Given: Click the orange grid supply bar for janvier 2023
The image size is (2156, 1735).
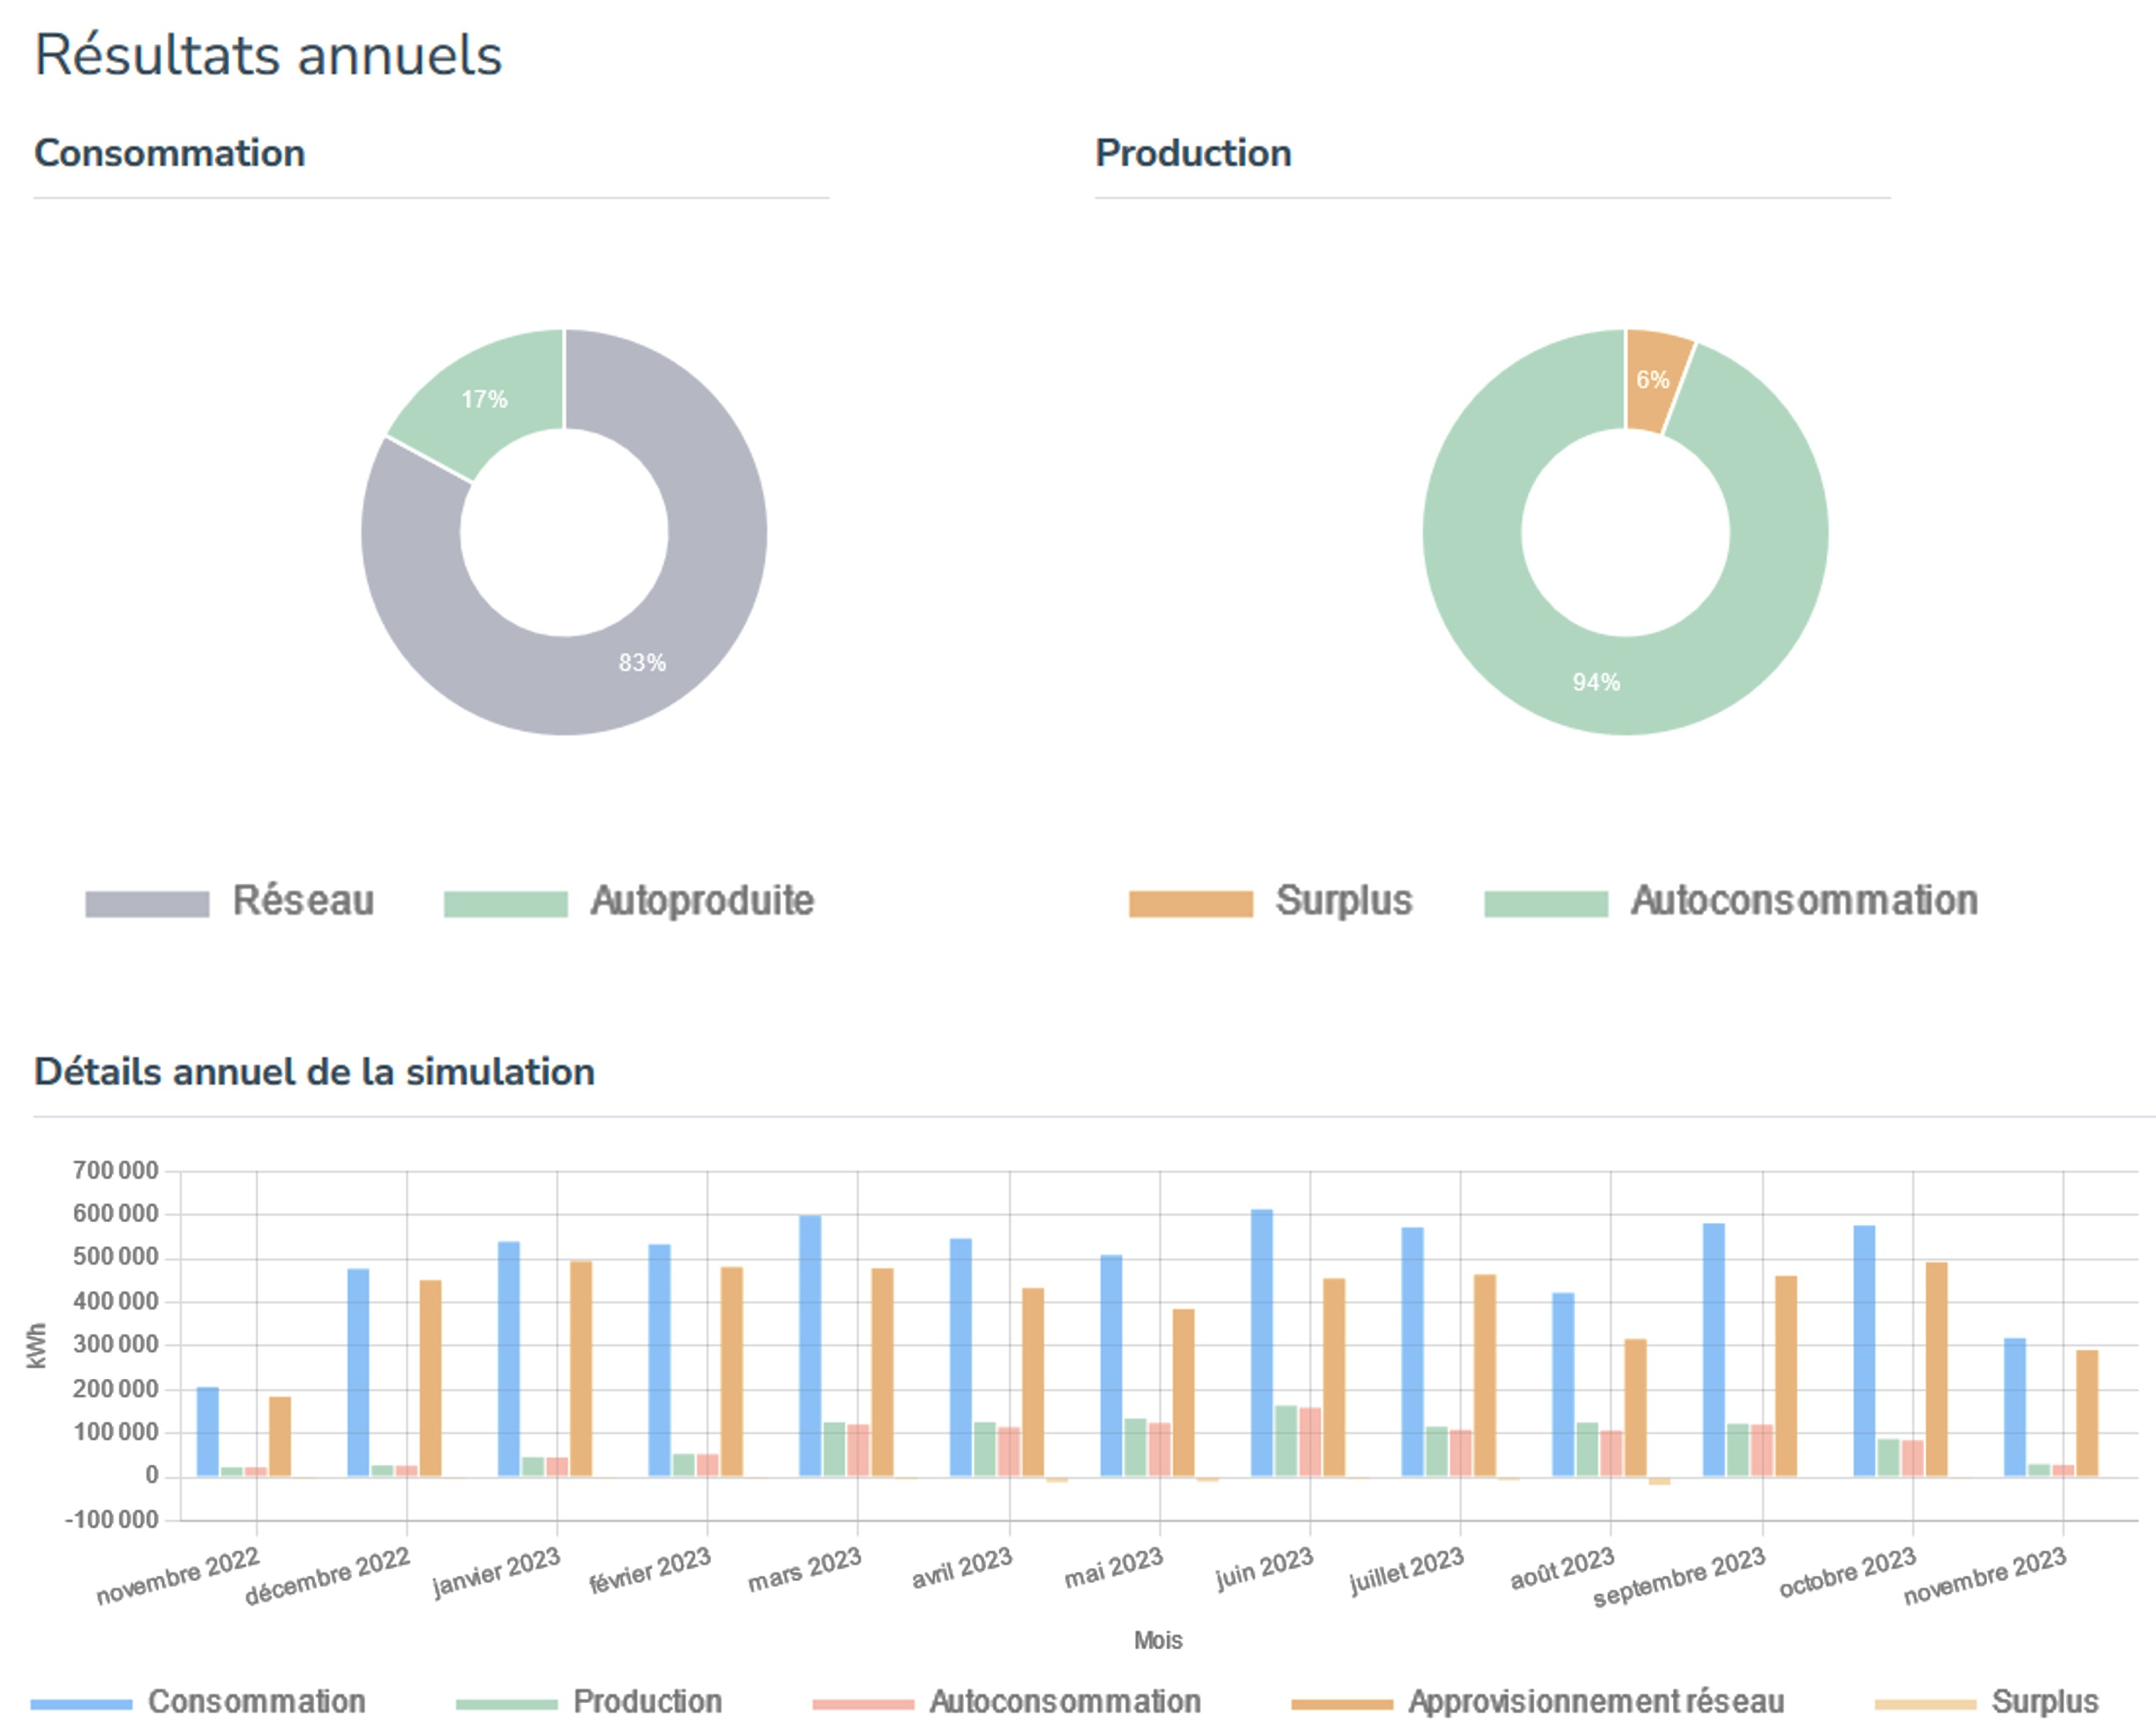Looking at the screenshot, I should point(581,1369).
